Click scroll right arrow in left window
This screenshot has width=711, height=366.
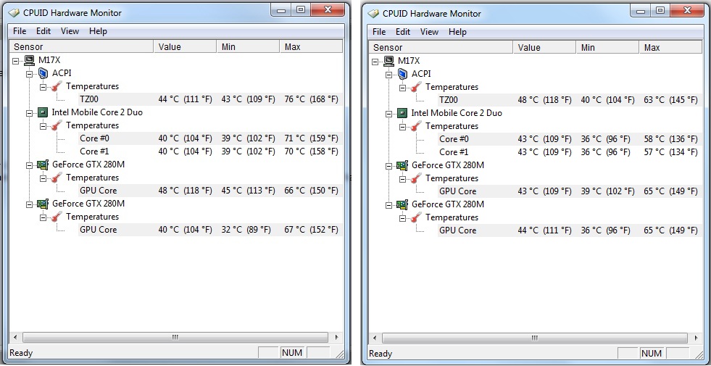(x=336, y=338)
